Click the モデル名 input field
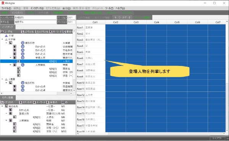 pyautogui.click(x=35, y=22)
